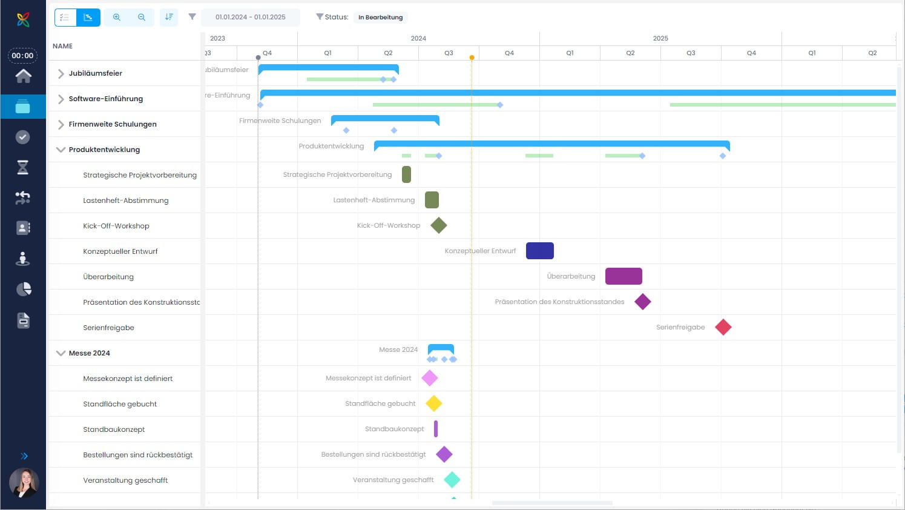Expand the Software-Einführung project row

click(61, 99)
